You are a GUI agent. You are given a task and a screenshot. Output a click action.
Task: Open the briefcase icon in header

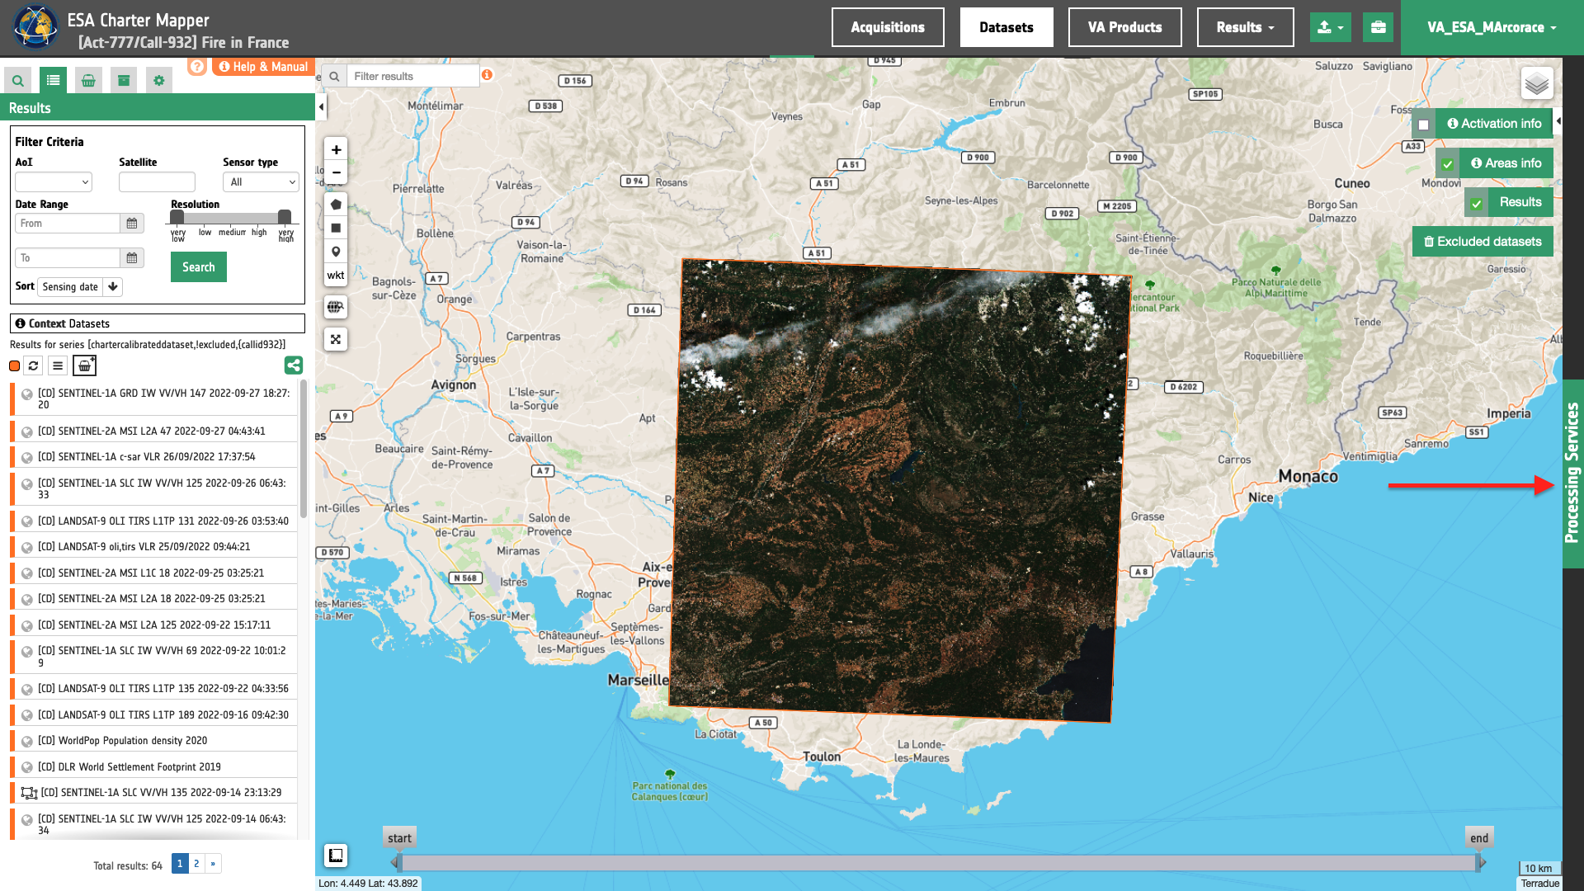pyautogui.click(x=1379, y=27)
